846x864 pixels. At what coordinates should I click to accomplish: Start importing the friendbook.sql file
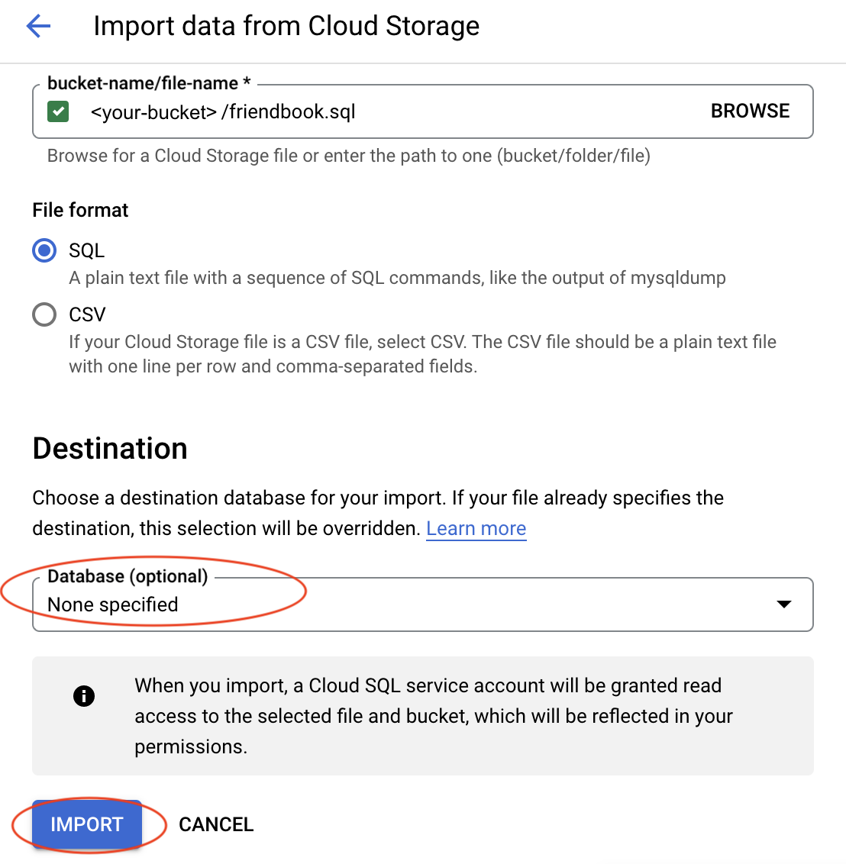(x=86, y=824)
